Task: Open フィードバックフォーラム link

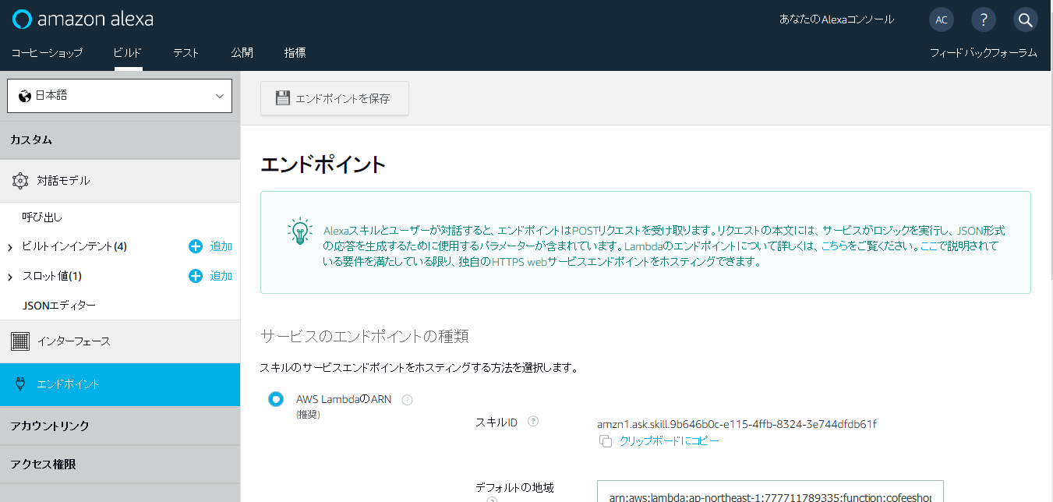Action: [983, 53]
